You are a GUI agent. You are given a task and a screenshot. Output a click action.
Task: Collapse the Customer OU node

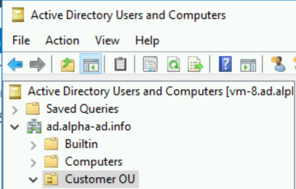pyautogui.click(x=33, y=180)
